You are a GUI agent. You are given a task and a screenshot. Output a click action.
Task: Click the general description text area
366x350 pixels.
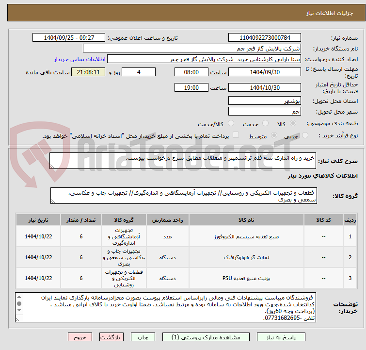(183, 161)
